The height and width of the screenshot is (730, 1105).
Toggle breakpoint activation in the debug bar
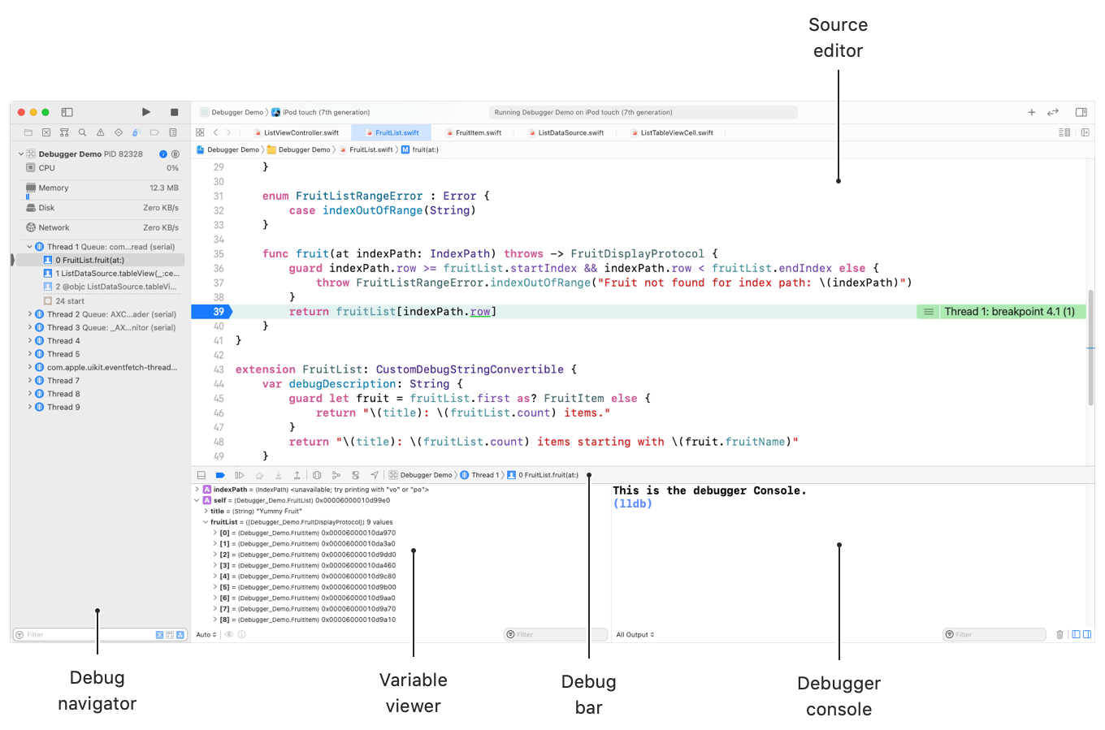point(220,476)
